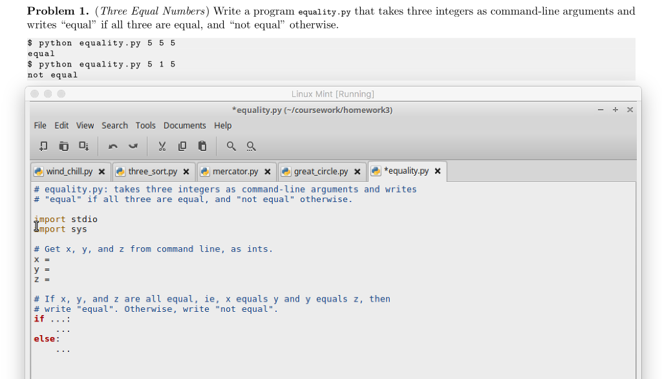The height and width of the screenshot is (379, 662).
Task: Switch to the three_sort.py tab
Action: tap(151, 171)
